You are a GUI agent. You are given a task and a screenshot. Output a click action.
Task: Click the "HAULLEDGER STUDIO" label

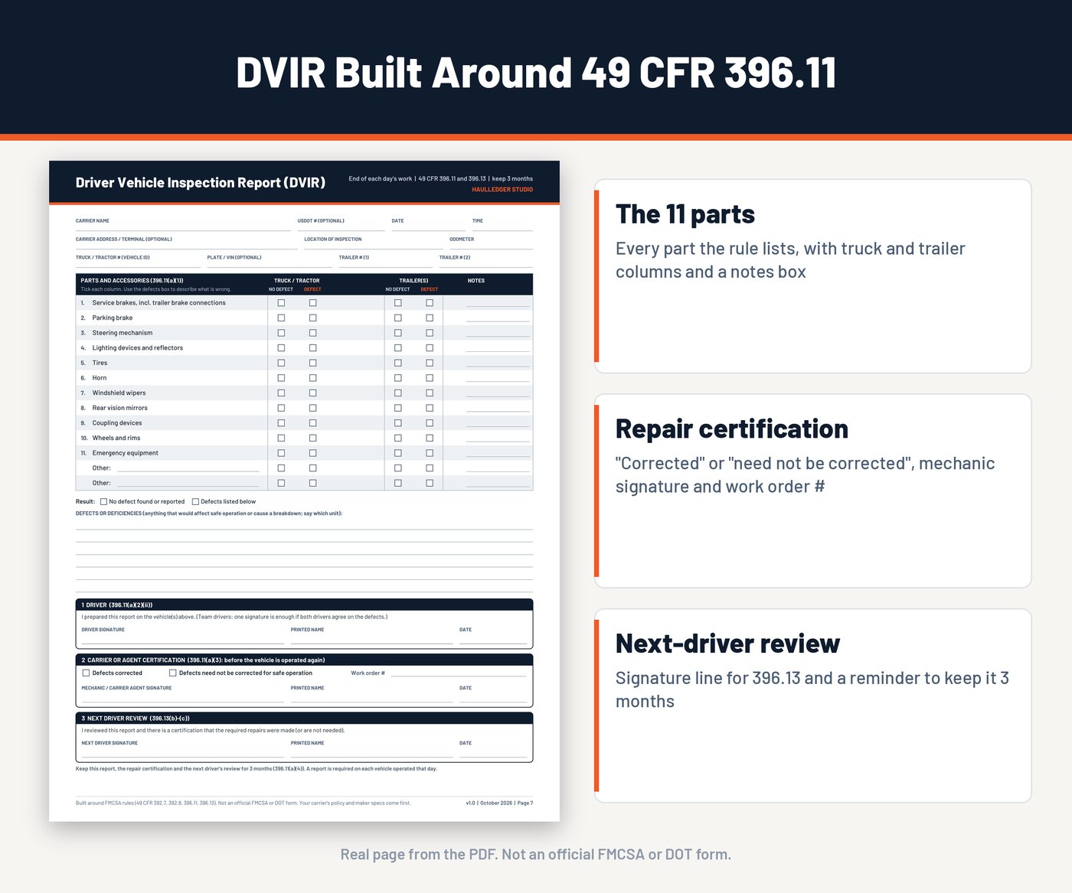502,190
